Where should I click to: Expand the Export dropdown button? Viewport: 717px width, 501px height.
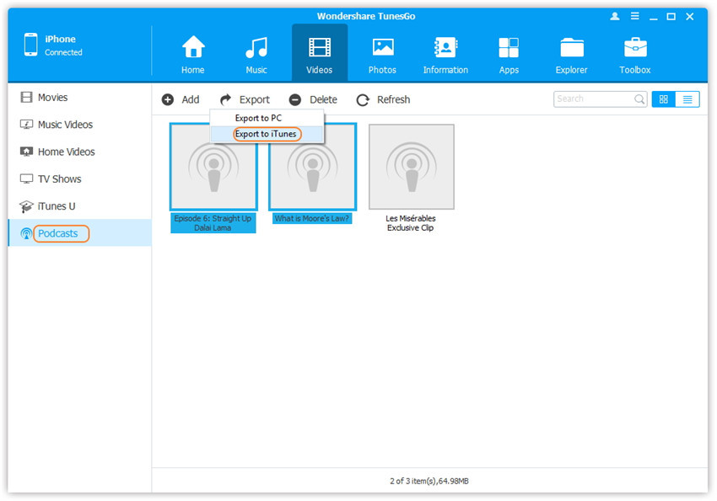click(245, 99)
